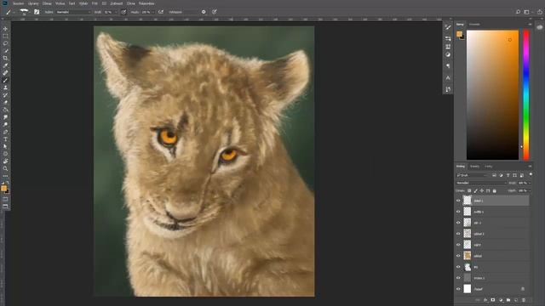Viewport: 545px width, 306px height.
Task: Select the Eyedropper tool
Action: [5, 65]
